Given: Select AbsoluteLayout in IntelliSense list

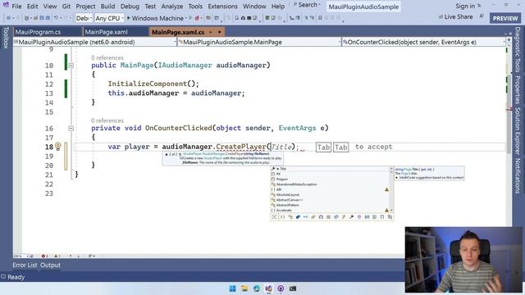Looking at the screenshot, I should (x=330, y=195).
